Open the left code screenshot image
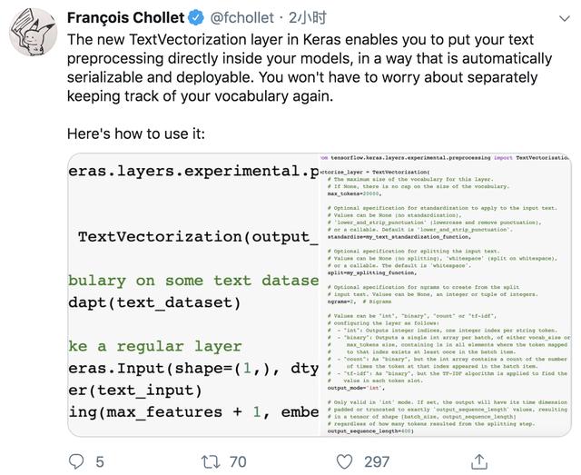Image resolution: width=581 pixels, height=475 pixels. [192, 293]
